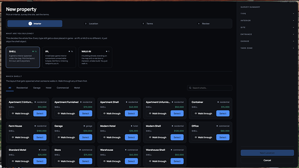Filter shells by Commercial tab
The height and width of the screenshot is (168, 299).
pos(62,88)
